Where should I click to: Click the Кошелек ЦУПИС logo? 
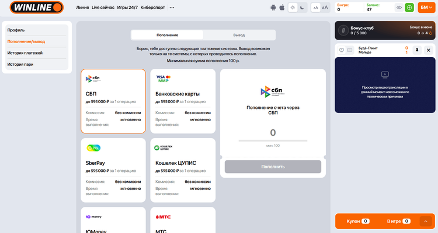click(164, 148)
